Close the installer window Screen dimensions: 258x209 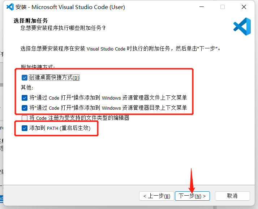(244, 7)
